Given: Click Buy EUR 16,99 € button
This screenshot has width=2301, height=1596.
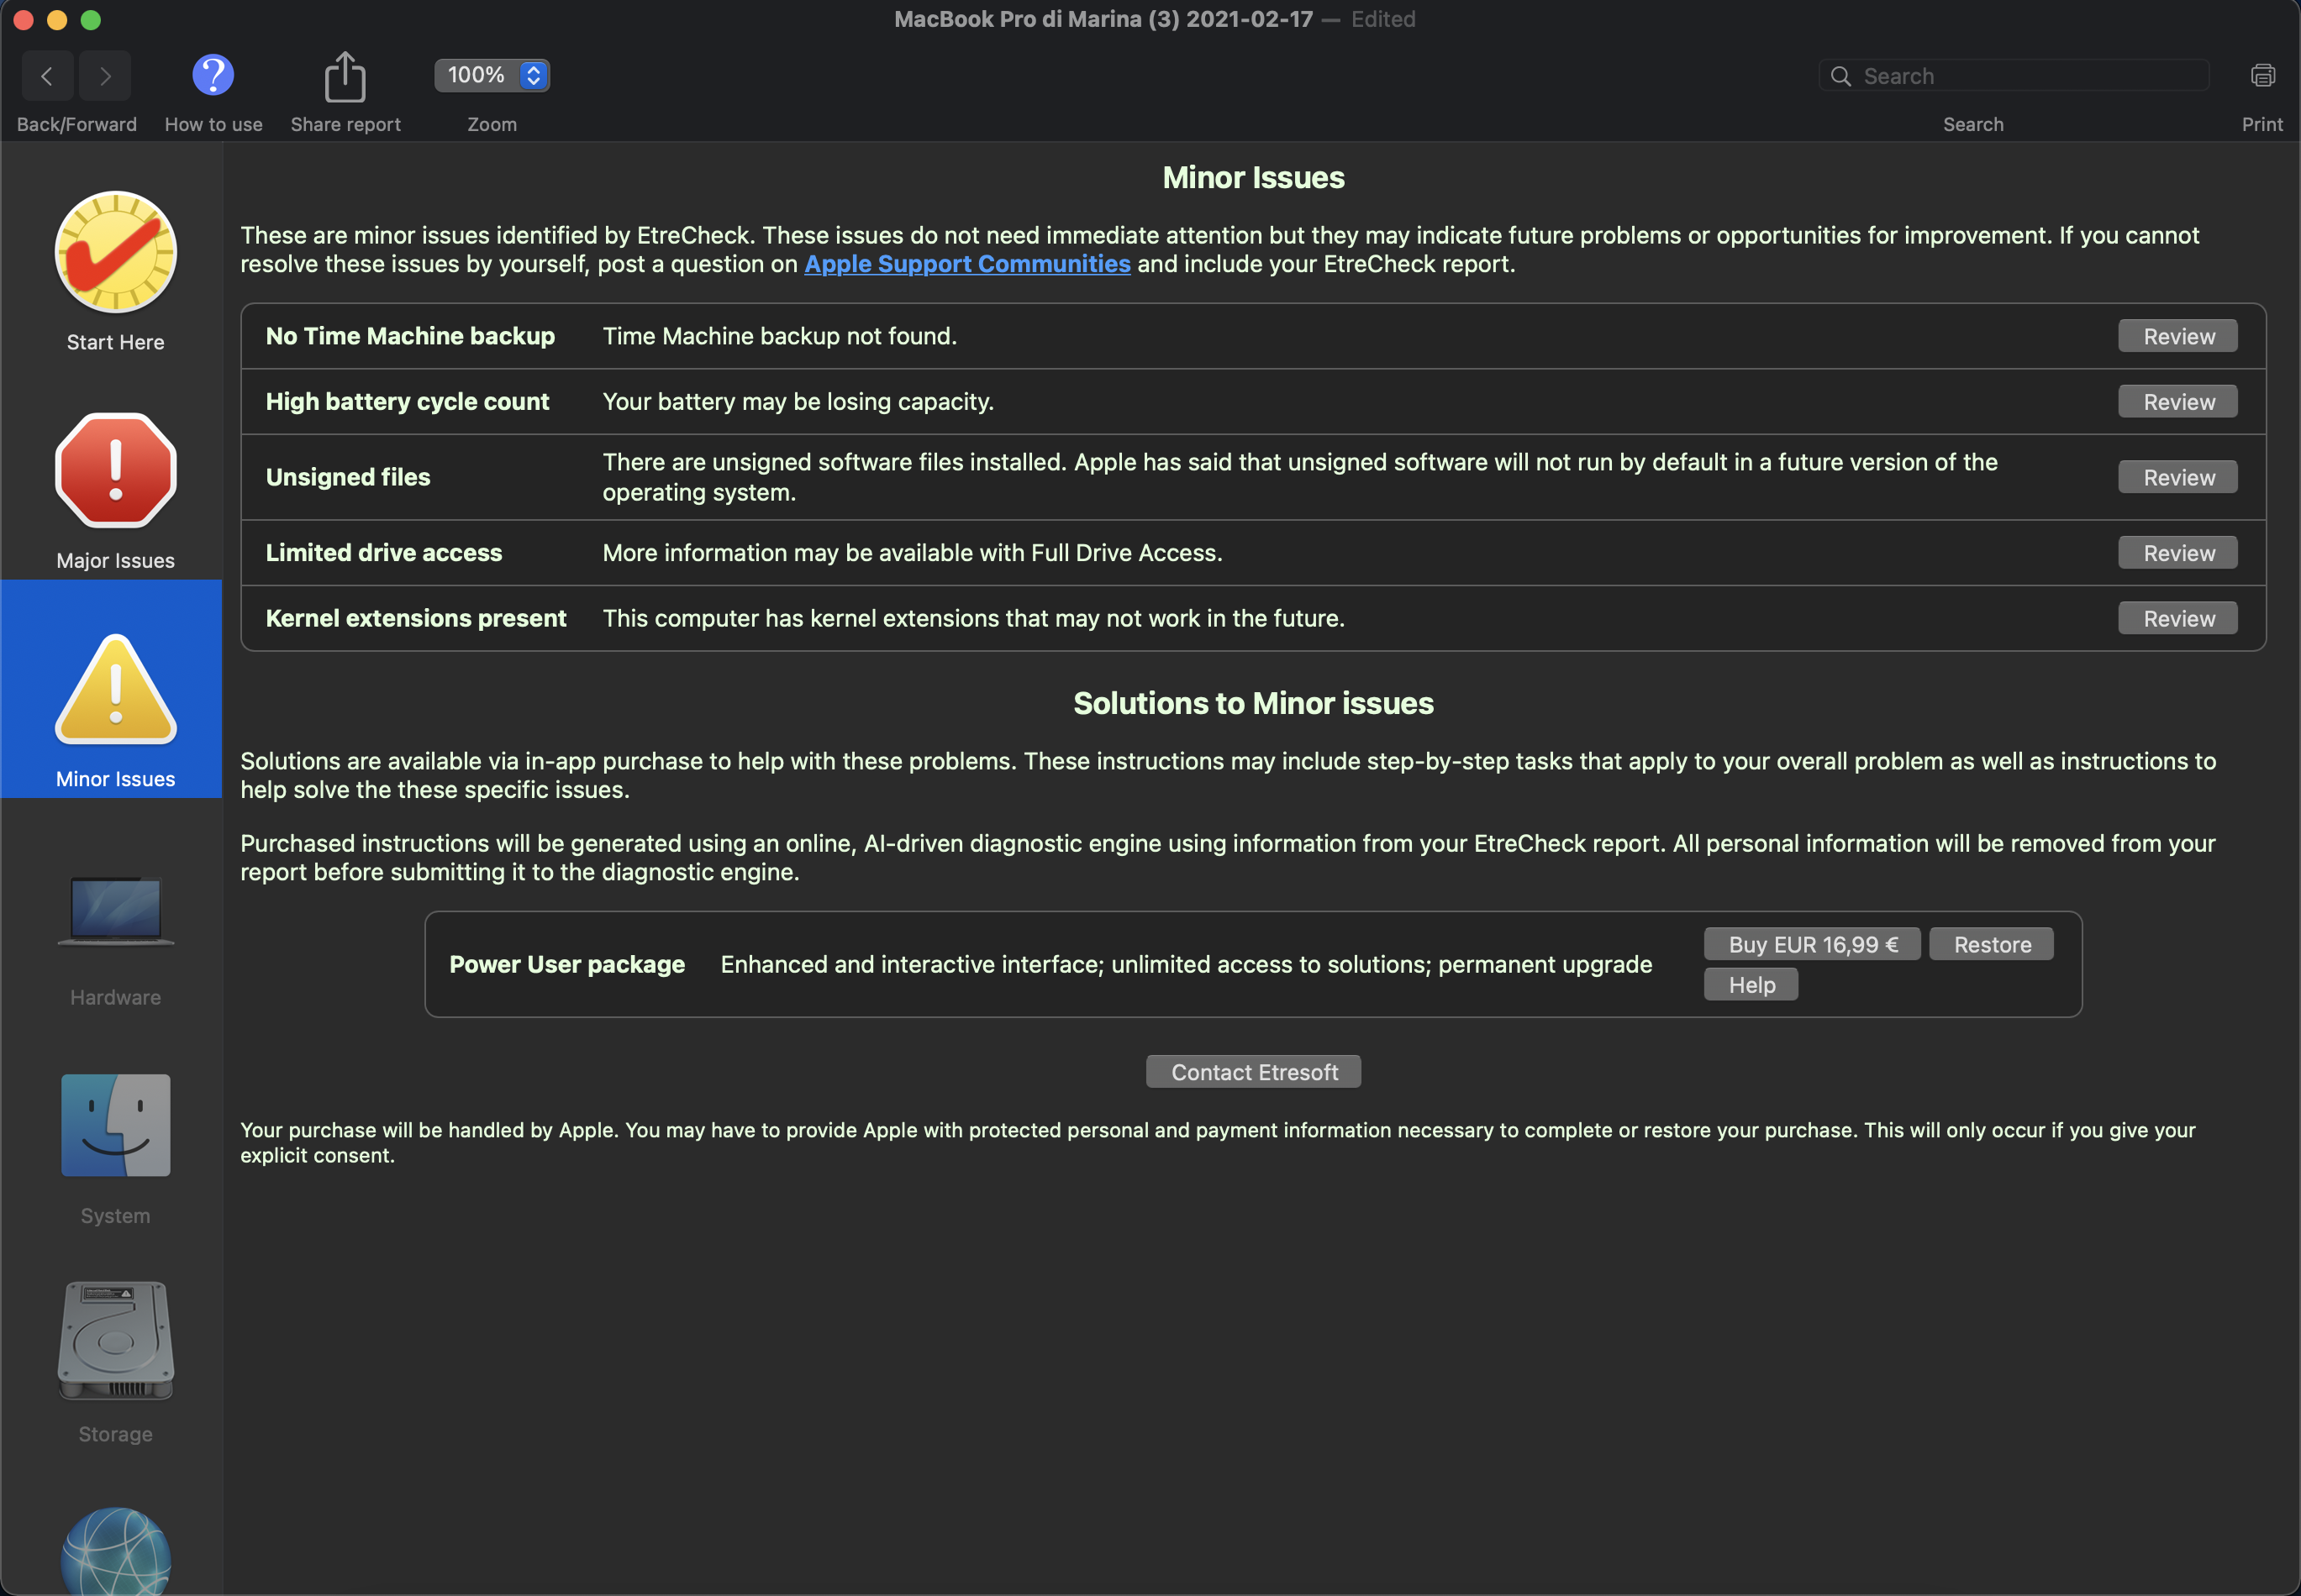Looking at the screenshot, I should (x=1811, y=944).
